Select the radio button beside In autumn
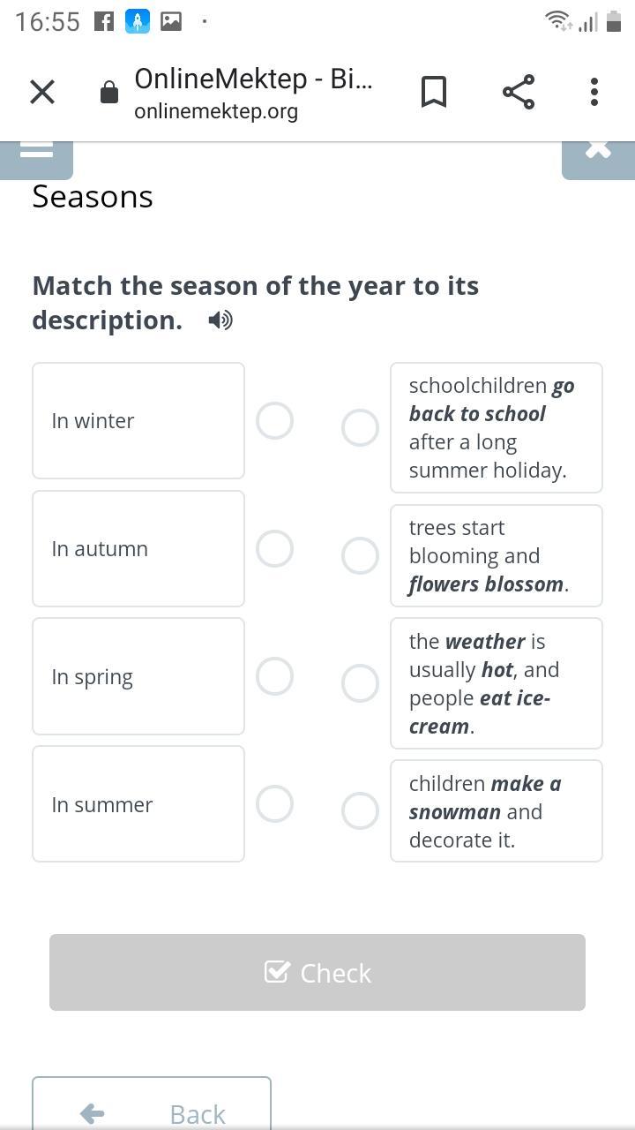 point(274,549)
